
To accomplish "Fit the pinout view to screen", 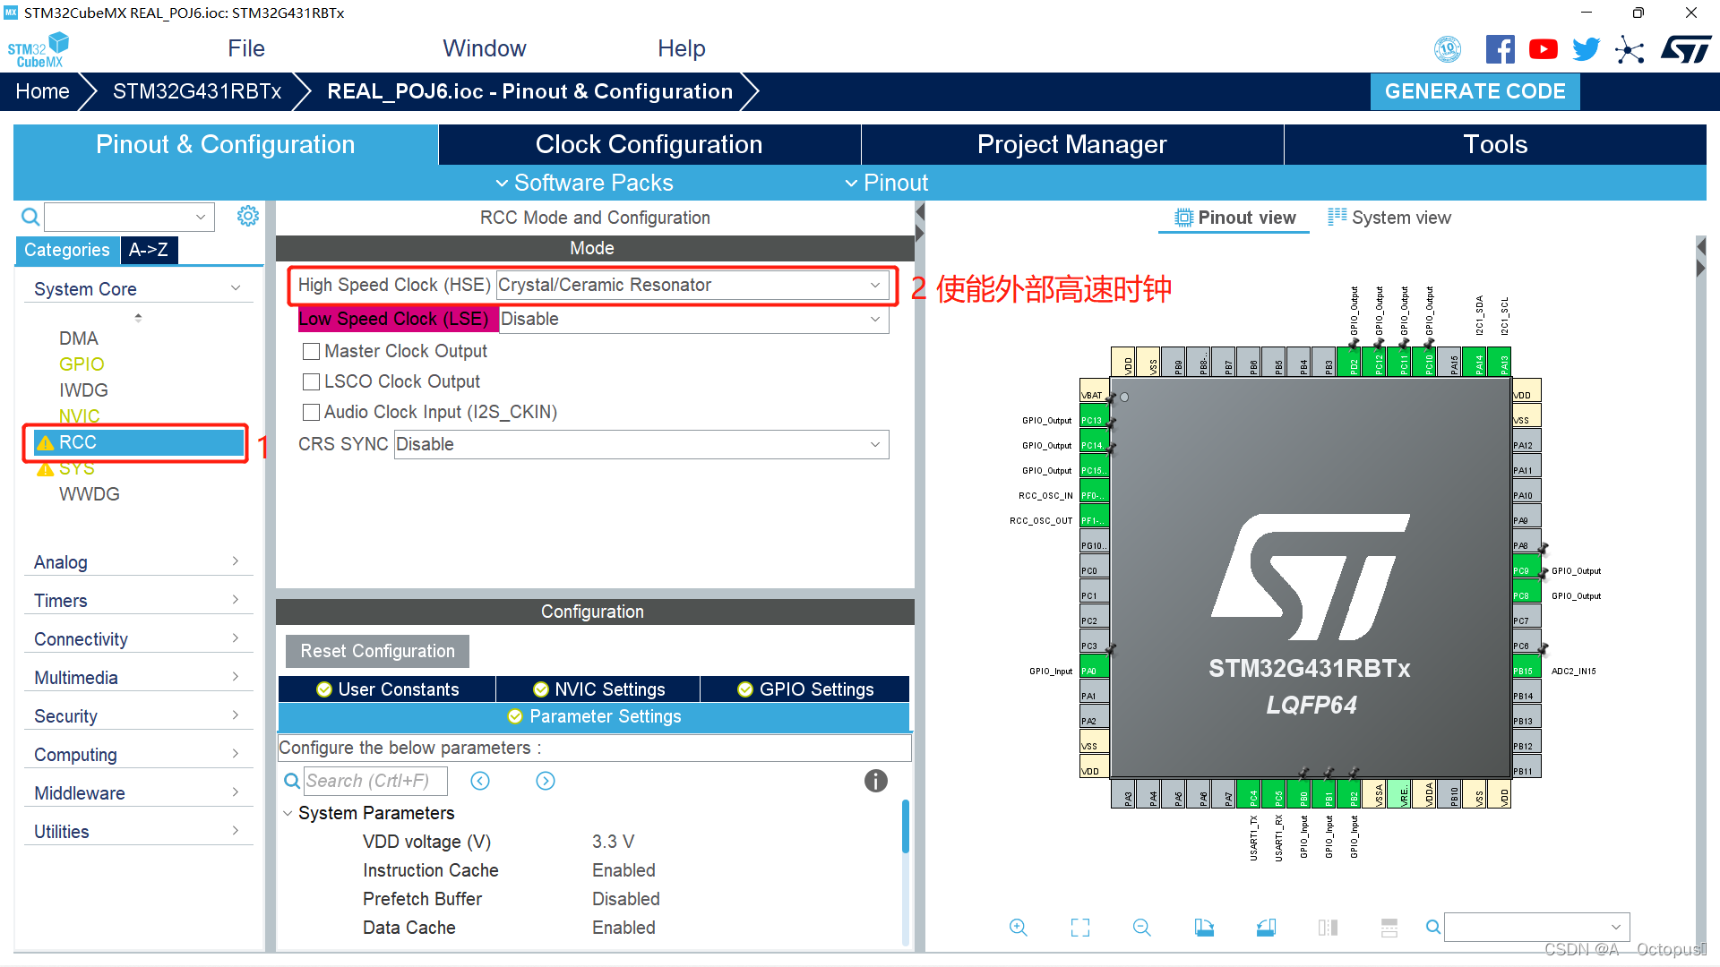I will pos(1080,928).
